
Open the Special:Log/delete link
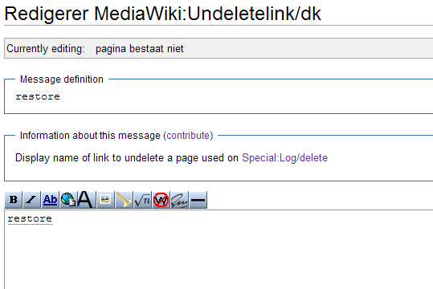(x=284, y=158)
